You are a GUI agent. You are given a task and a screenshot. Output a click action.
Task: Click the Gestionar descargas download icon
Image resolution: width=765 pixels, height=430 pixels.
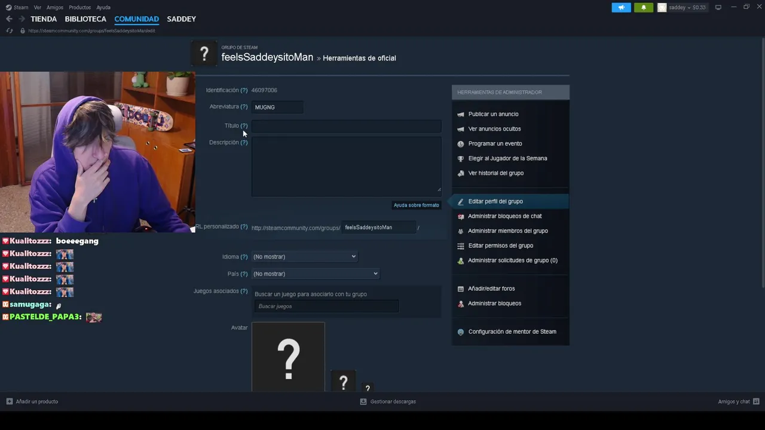point(363,401)
